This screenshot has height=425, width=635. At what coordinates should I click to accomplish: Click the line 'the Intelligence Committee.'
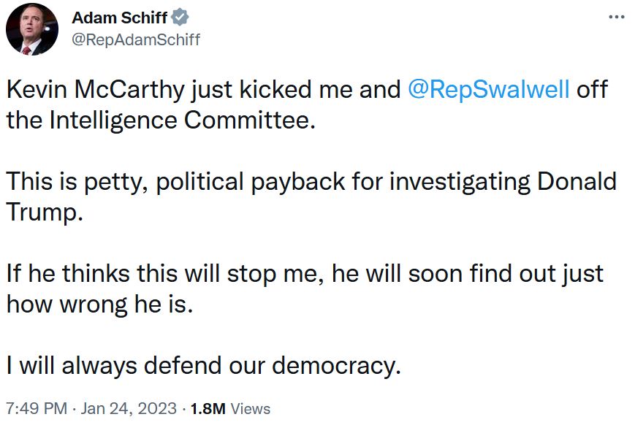pos(161,120)
